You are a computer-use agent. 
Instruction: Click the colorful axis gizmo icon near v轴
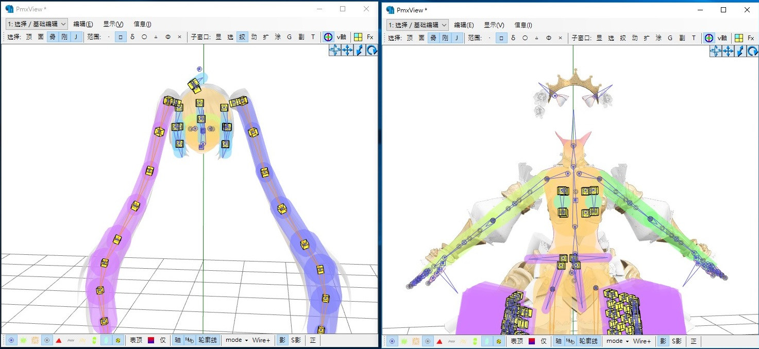pyautogui.click(x=328, y=37)
